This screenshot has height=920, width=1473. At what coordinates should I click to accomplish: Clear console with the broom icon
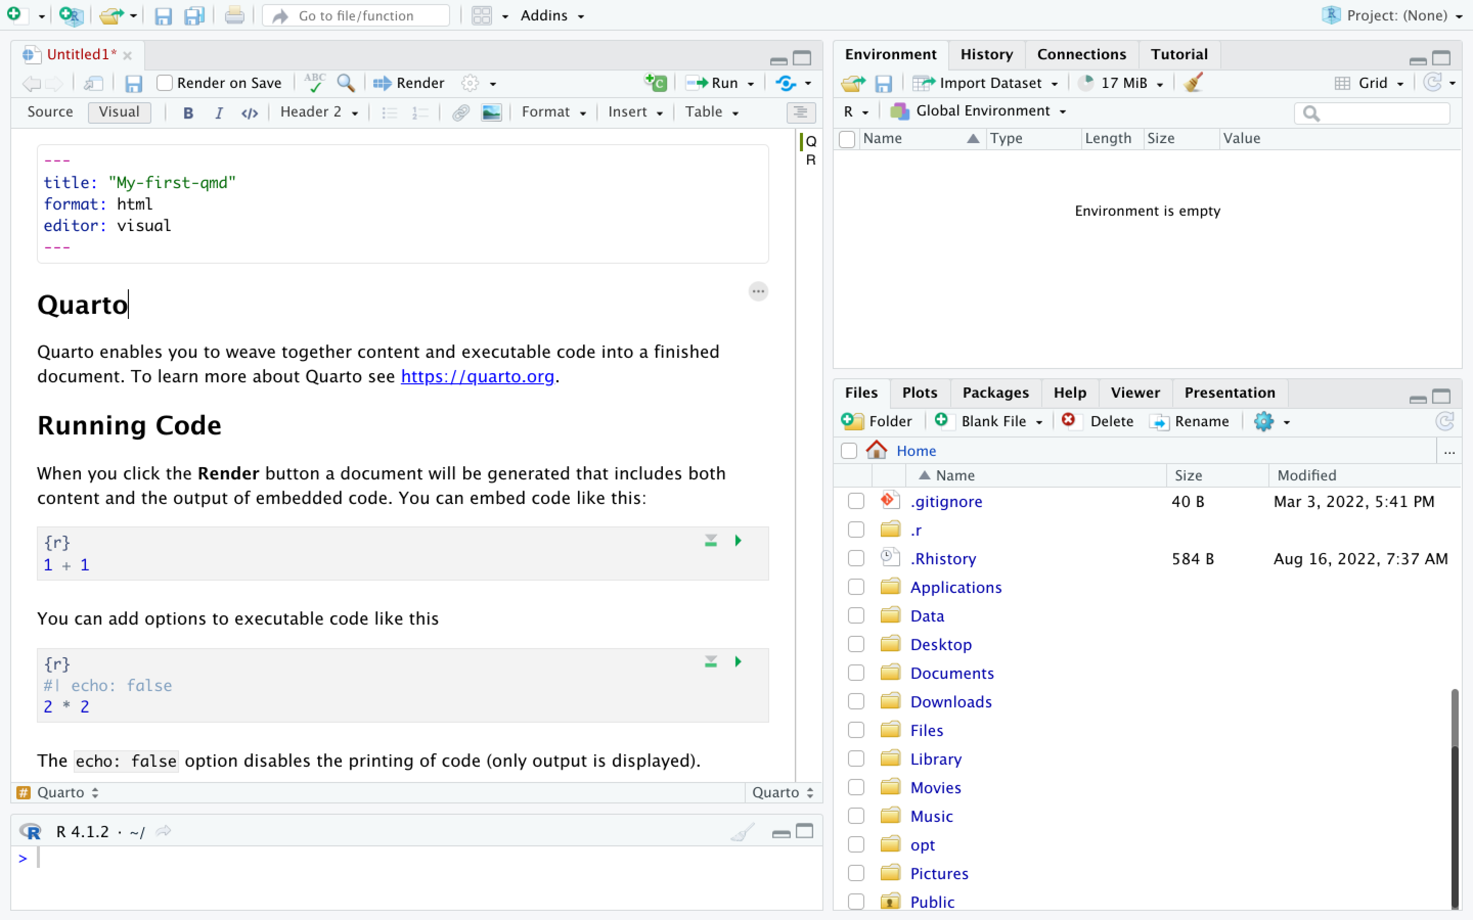[x=743, y=831]
